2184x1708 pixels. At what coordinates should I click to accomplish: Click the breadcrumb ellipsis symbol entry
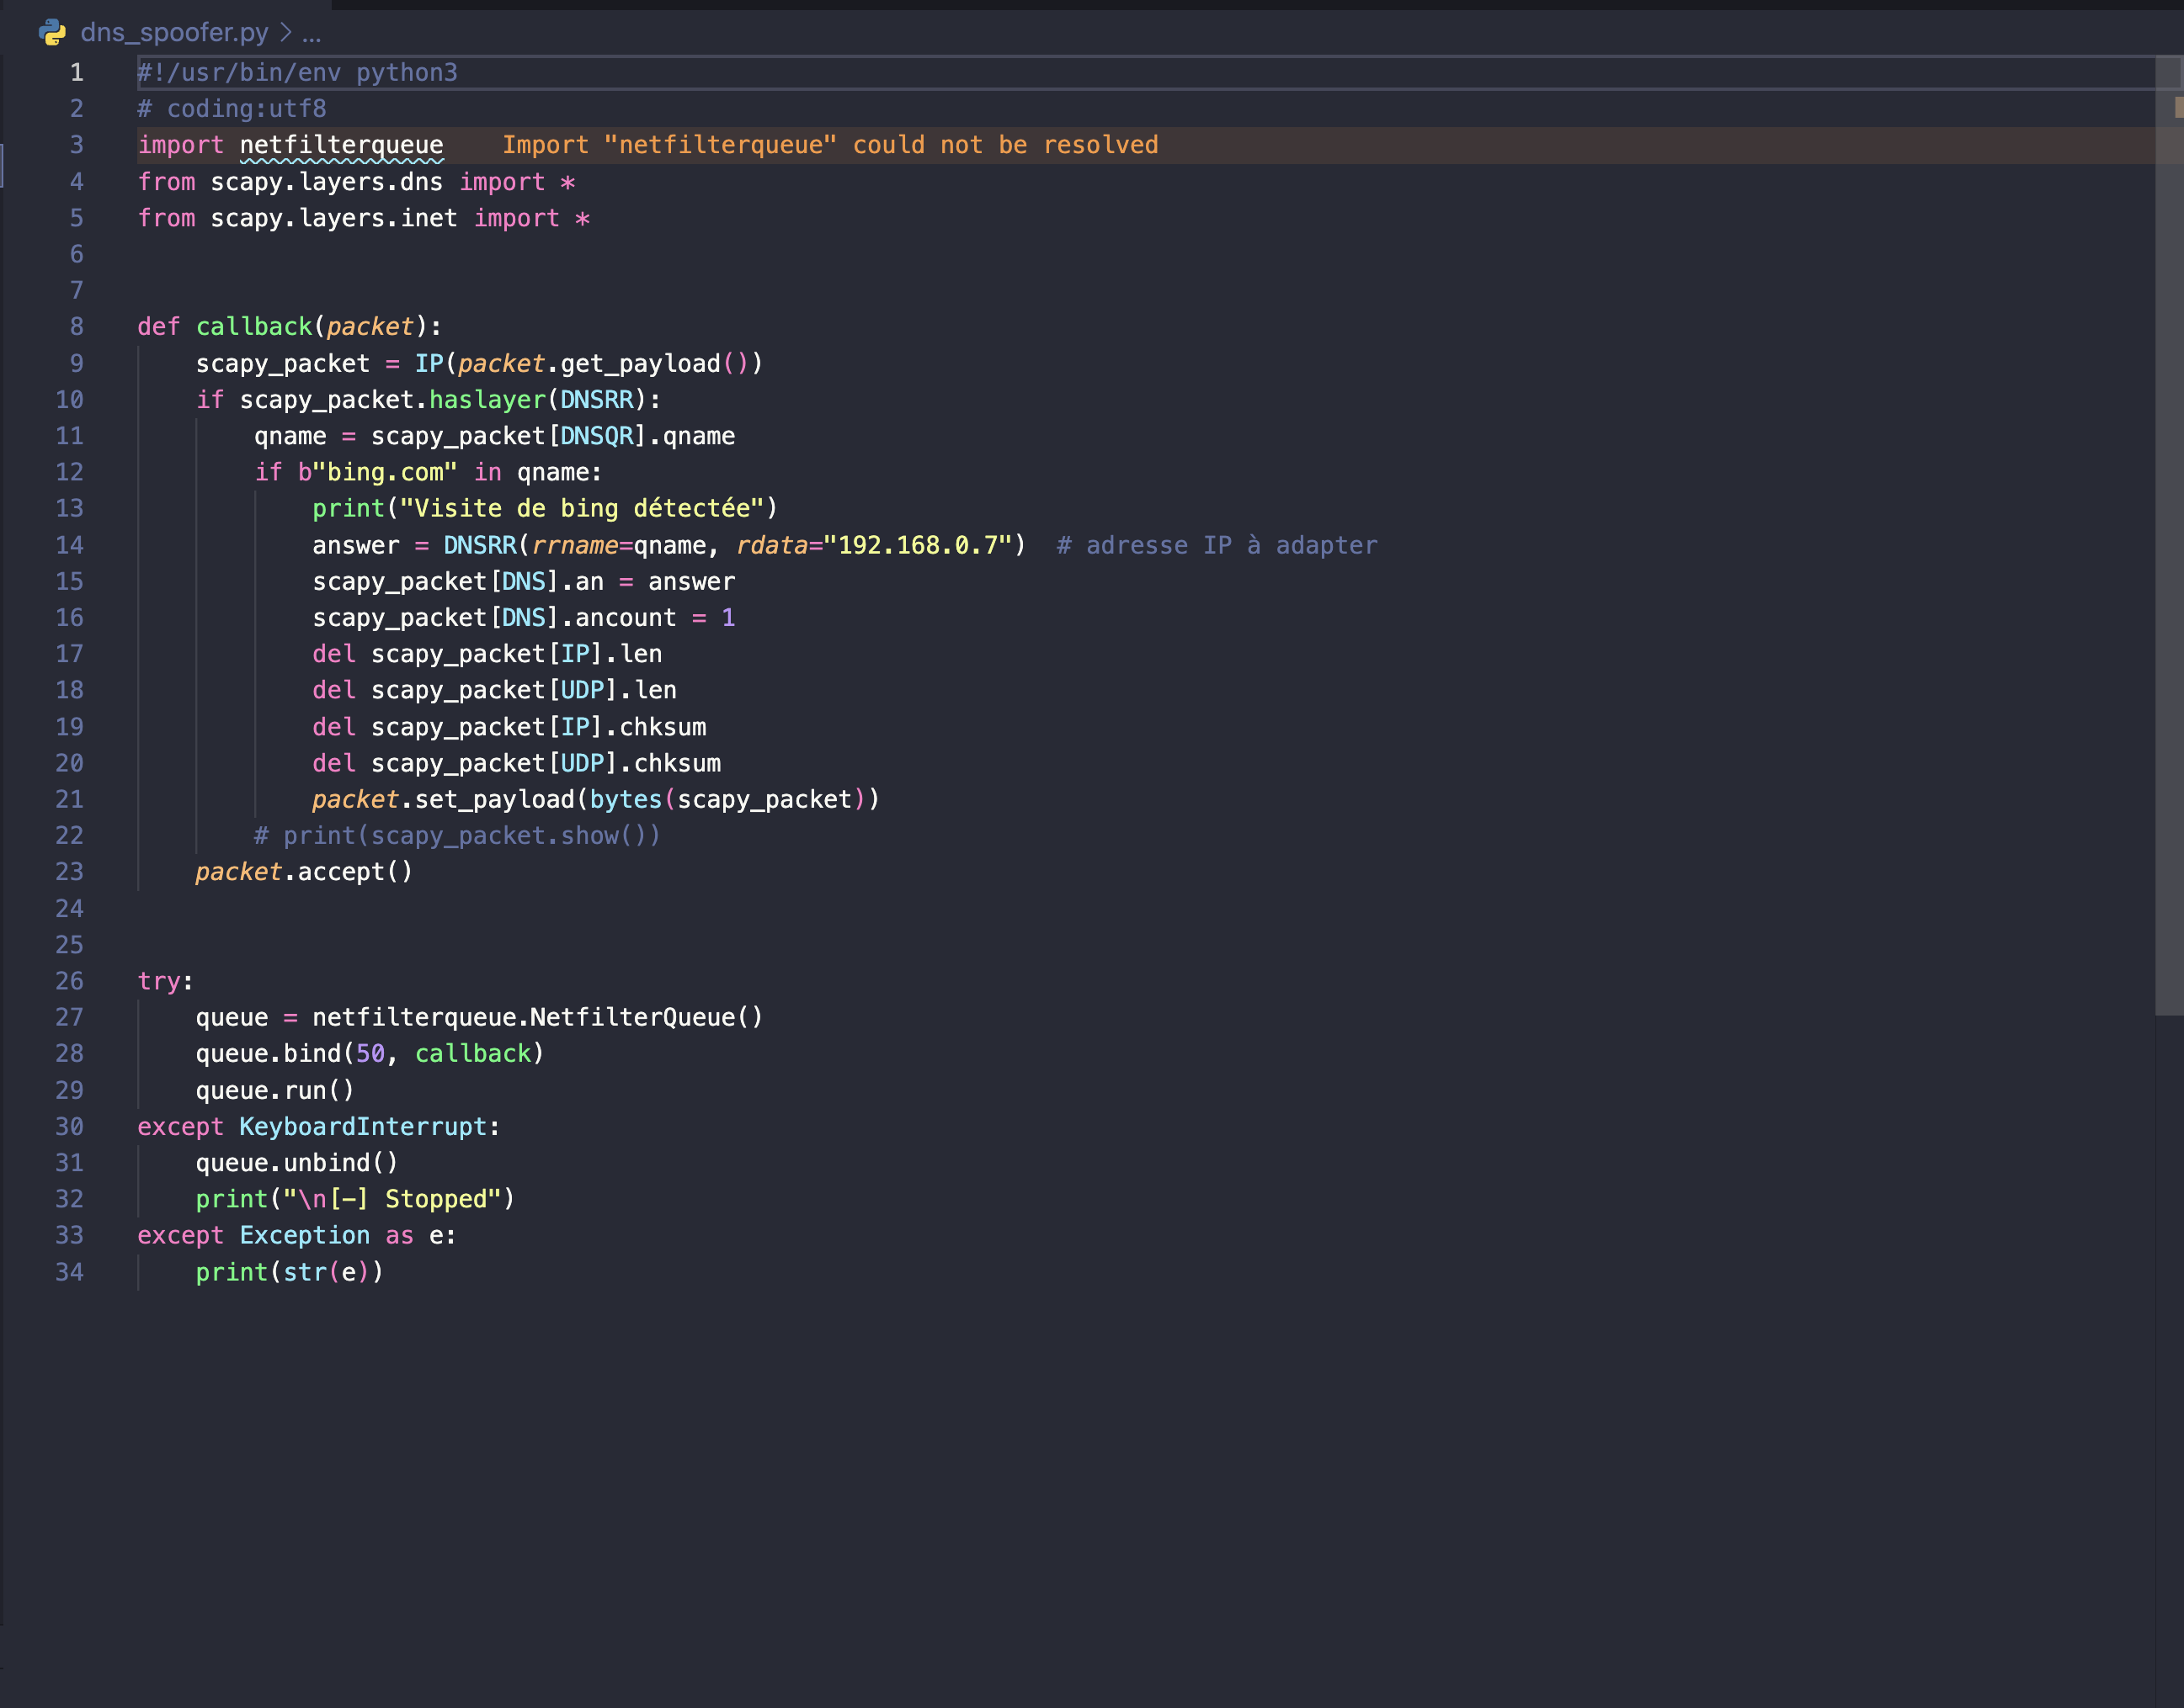coord(312,35)
